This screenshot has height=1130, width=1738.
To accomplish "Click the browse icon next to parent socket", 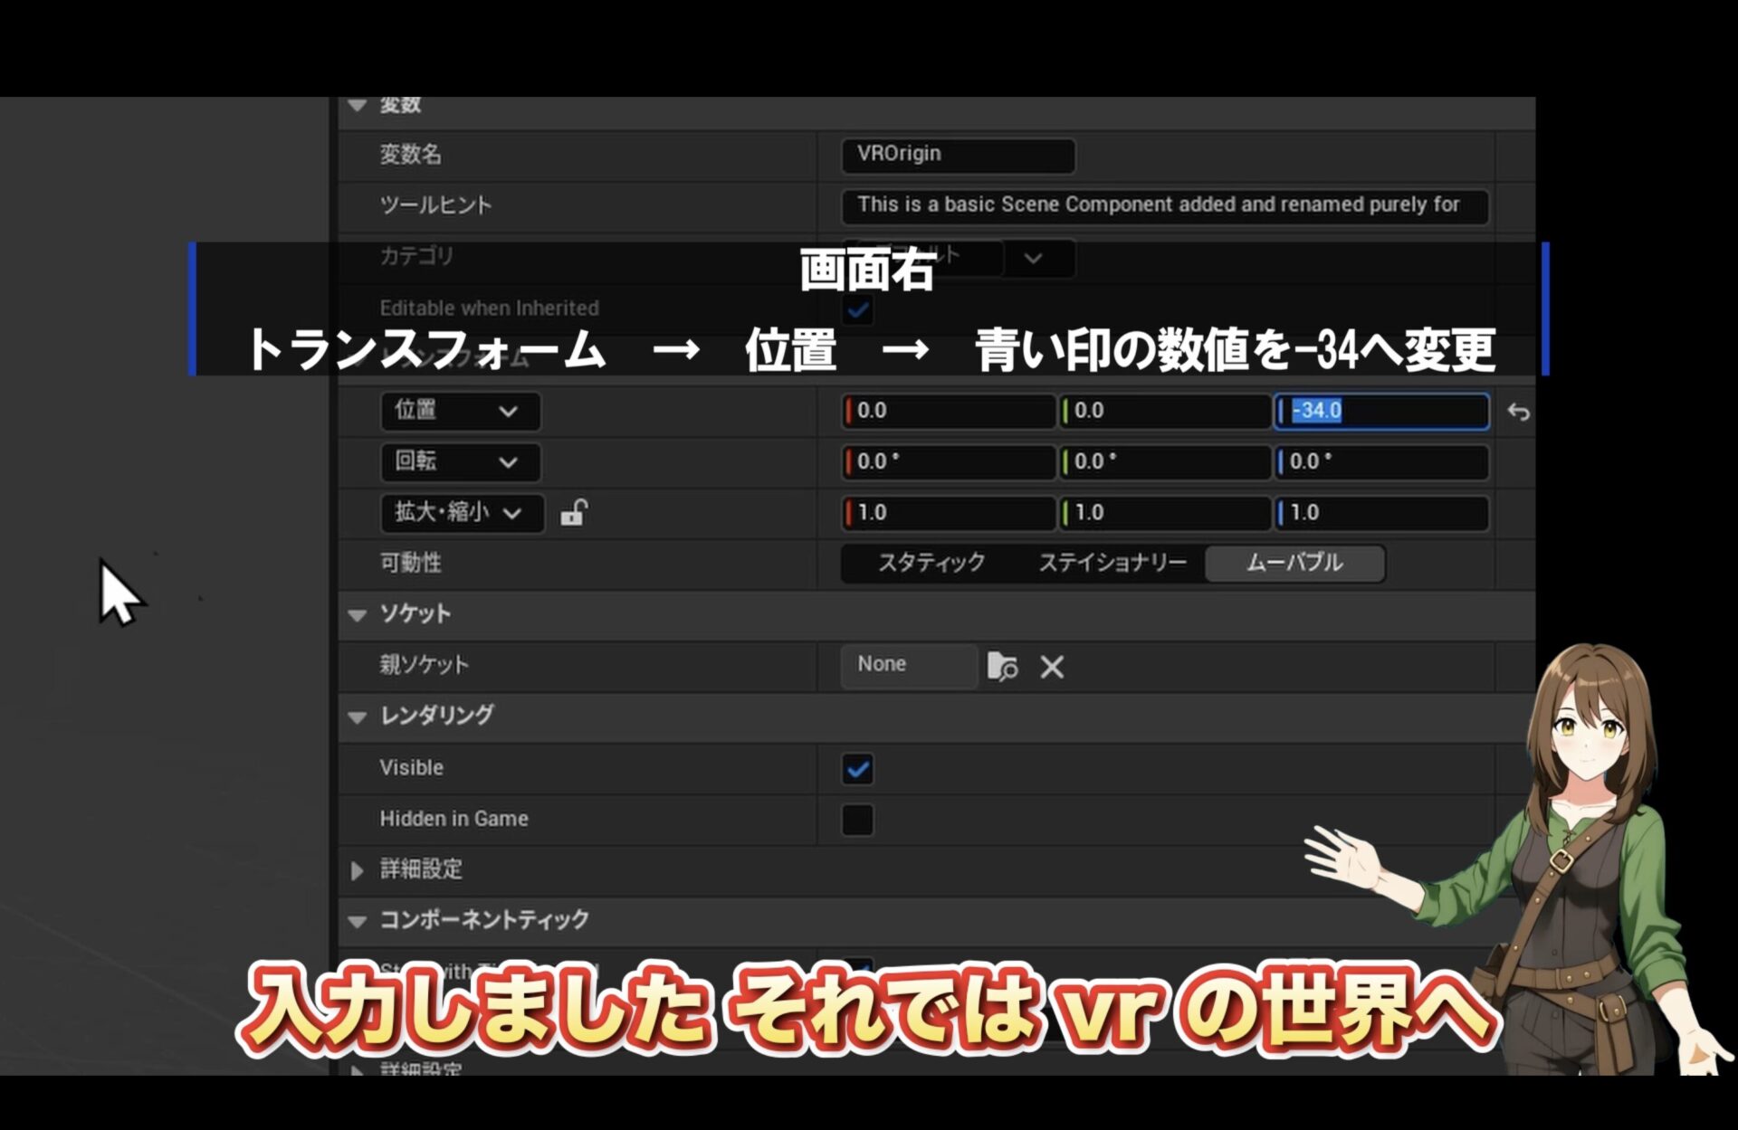I will click(x=1002, y=667).
